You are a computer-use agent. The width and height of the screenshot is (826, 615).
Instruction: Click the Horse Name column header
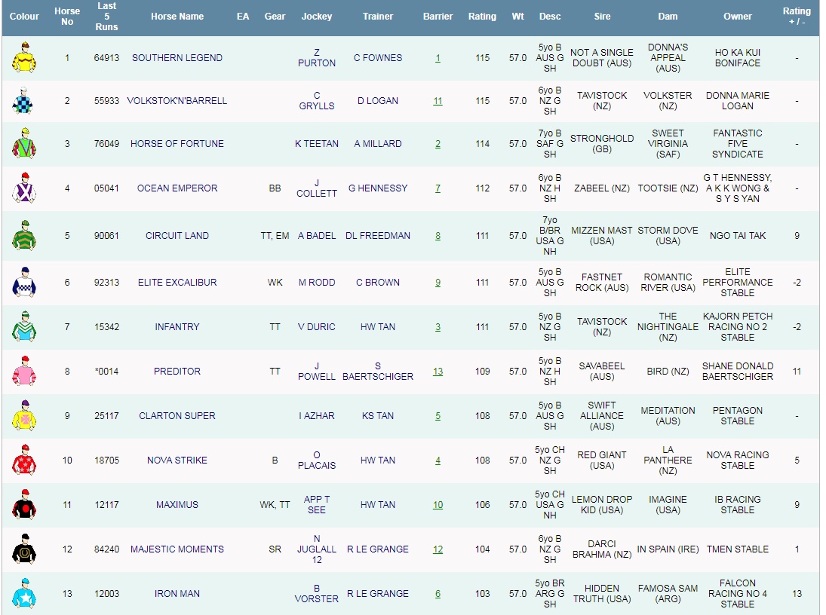[x=177, y=17]
